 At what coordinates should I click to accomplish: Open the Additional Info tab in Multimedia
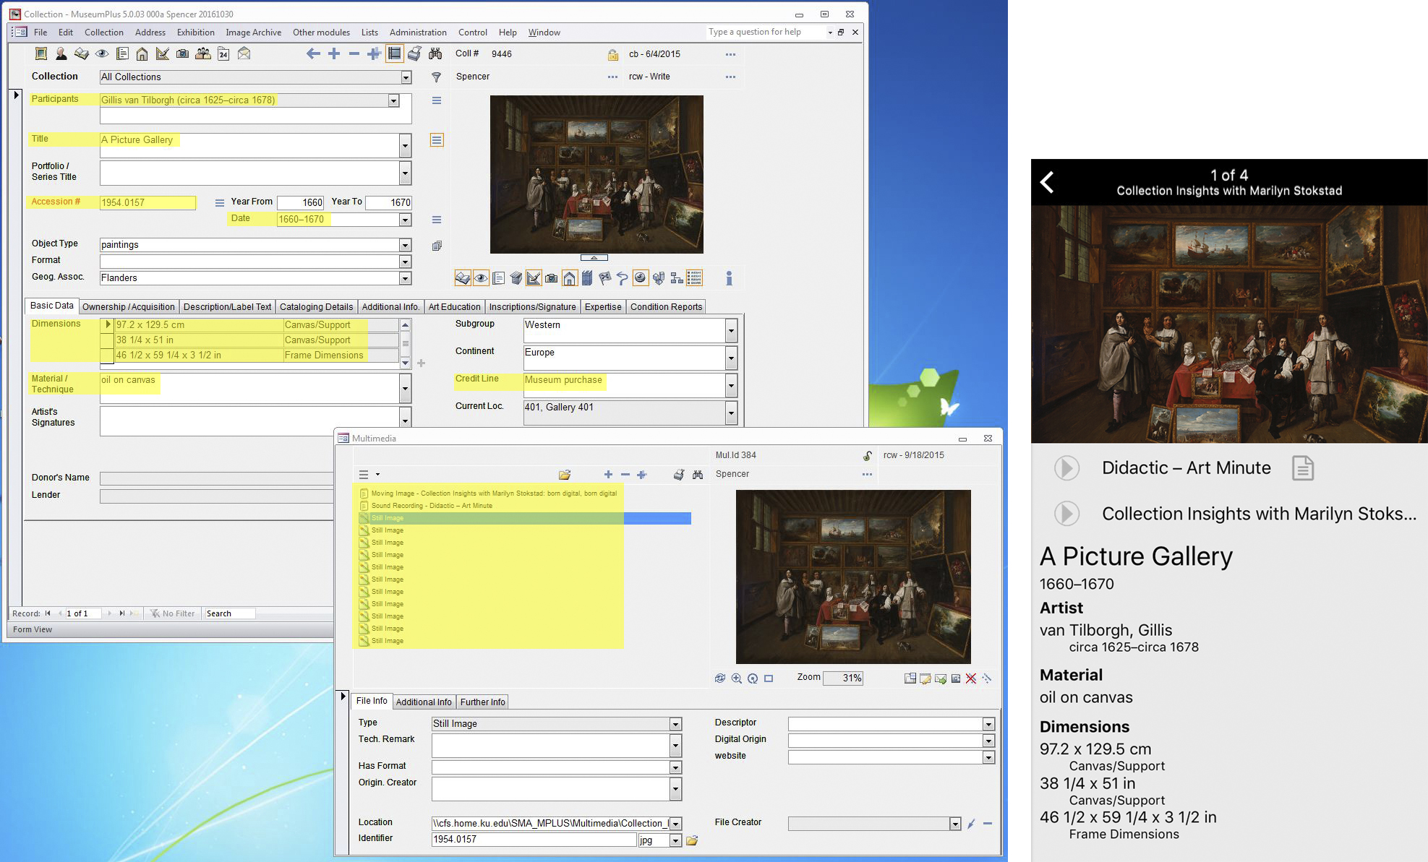point(424,702)
